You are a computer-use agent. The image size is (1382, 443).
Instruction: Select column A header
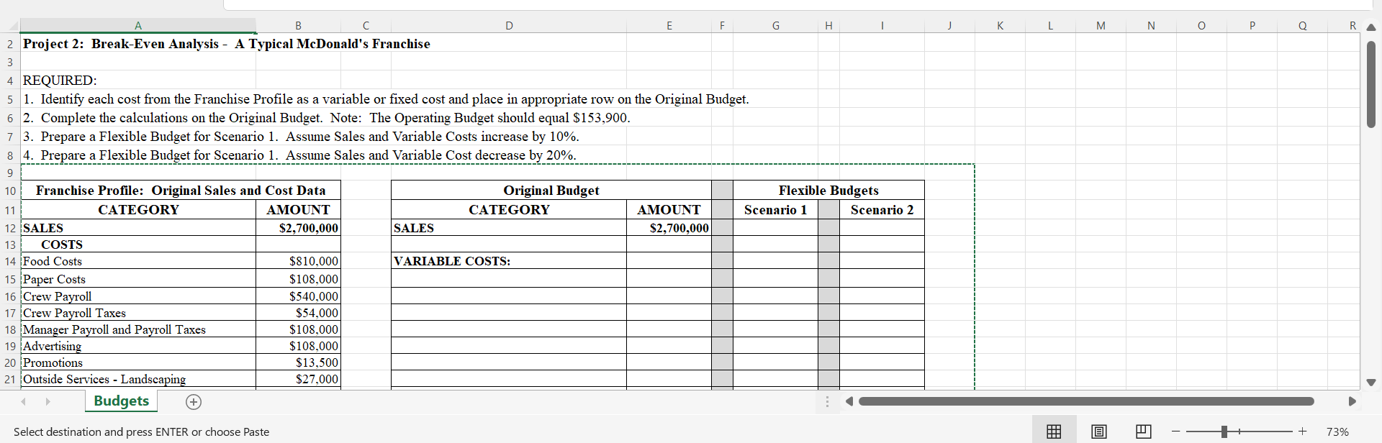click(x=138, y=26)
